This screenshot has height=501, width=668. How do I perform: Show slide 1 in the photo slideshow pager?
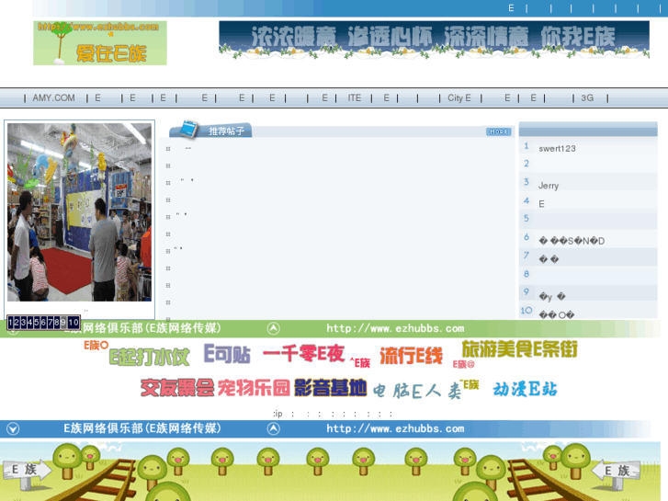[x=11, y=323]
